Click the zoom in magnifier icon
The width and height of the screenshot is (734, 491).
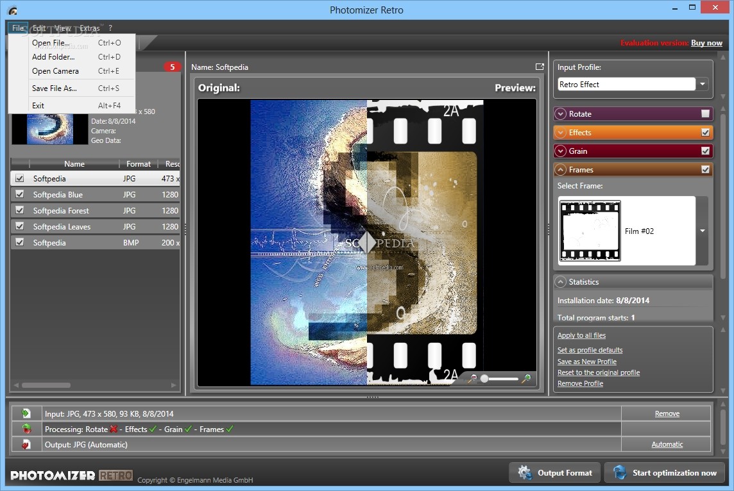point(527,378)
